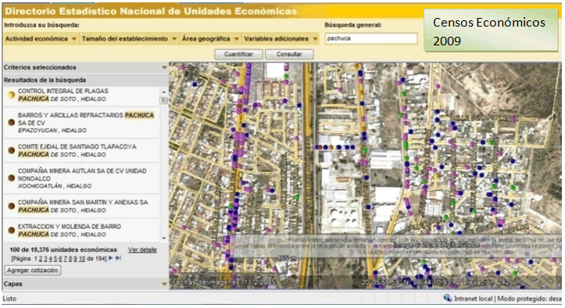This screenshot has height=308, width=565.
Task: Jump to last results page arrow
Action: [118, 258]
